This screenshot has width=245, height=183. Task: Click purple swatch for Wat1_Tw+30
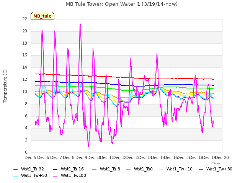201,169
